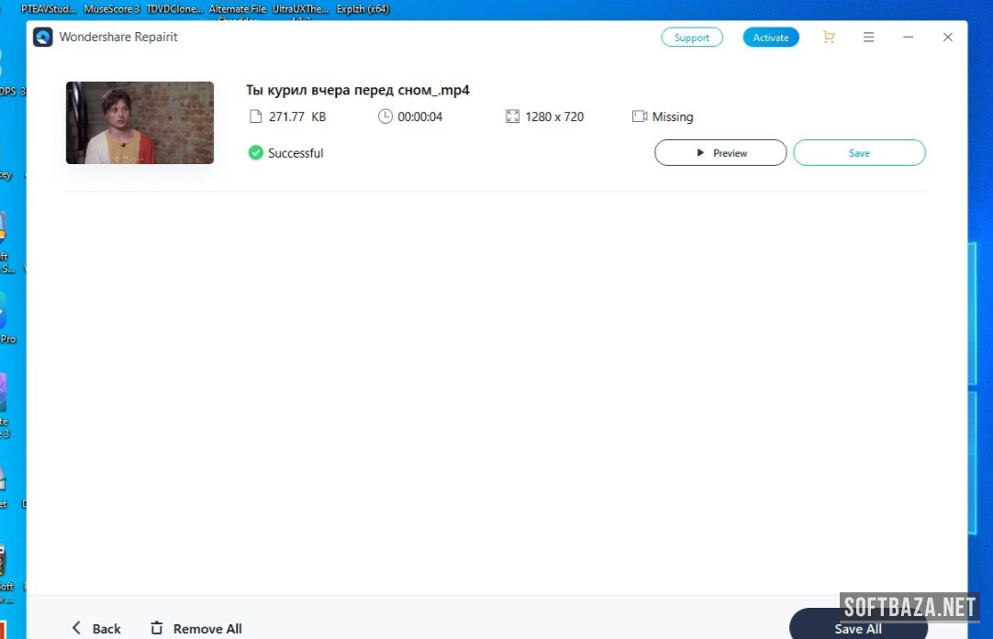Select the repaired video thumbnail
Image resolution: width=993 pixels, height=639 pixels.
pos(139,123)
